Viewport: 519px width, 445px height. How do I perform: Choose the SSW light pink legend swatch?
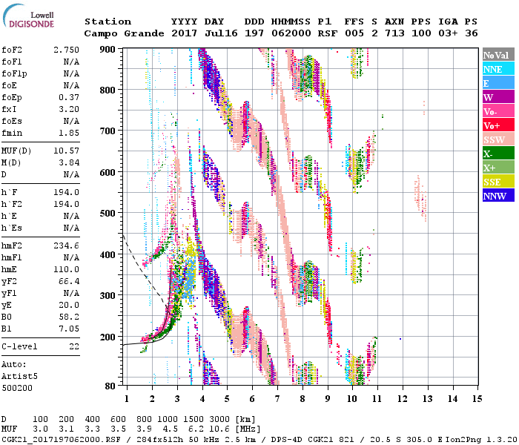click(497, 139)
